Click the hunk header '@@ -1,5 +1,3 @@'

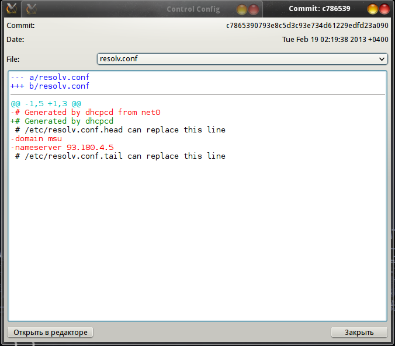tap(46, 103)
